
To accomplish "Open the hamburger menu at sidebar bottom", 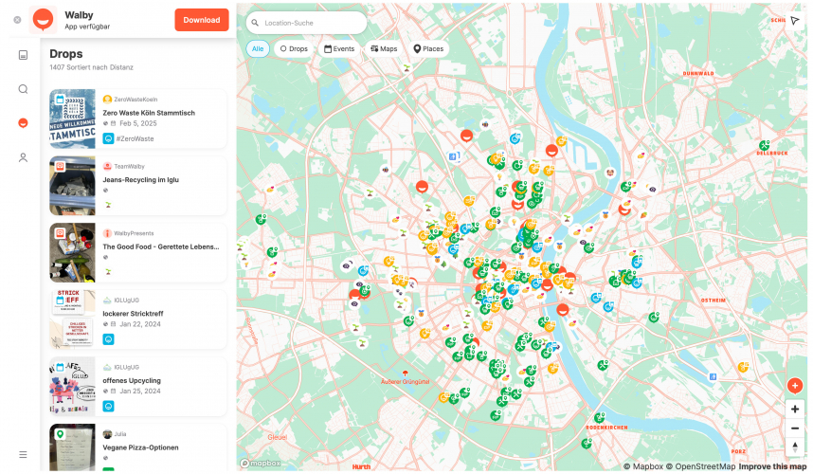I will click(23, 454).
